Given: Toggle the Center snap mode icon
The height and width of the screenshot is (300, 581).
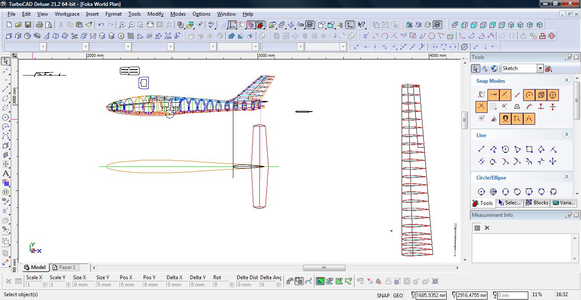Looking at the screenshot, I should pyautogui.click(x=529, y=95).
